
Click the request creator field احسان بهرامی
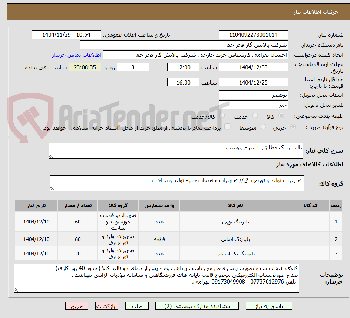195,55
